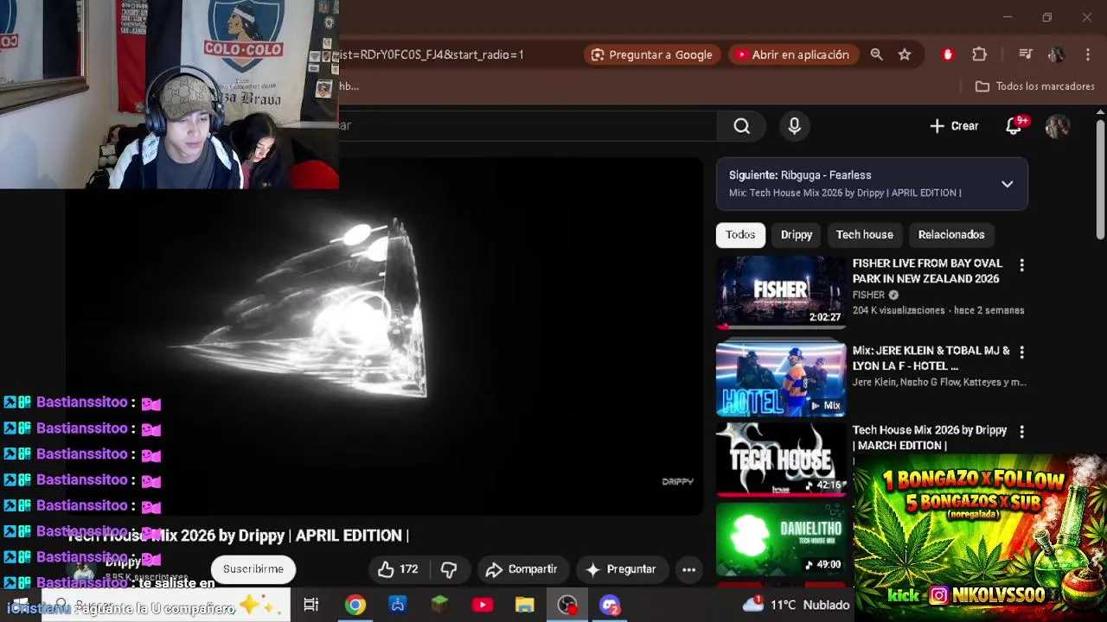Click Preguntar a Google in address bar
1107x622 pixels.
click(652, 54)
